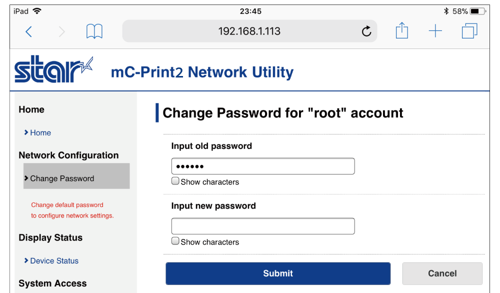Enable Show characters for new password

(175, 241)
